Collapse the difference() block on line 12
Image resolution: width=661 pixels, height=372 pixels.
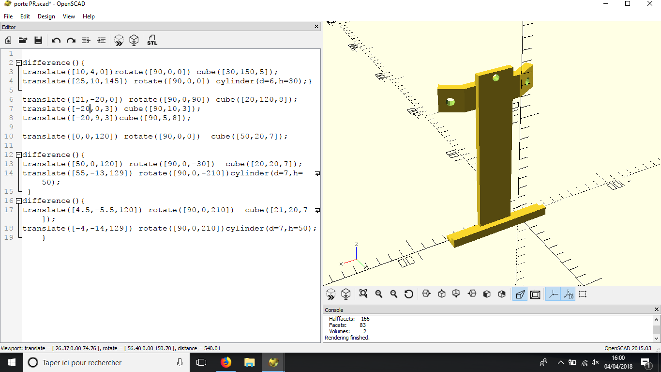pyautogui.click(x=18, y=155)
